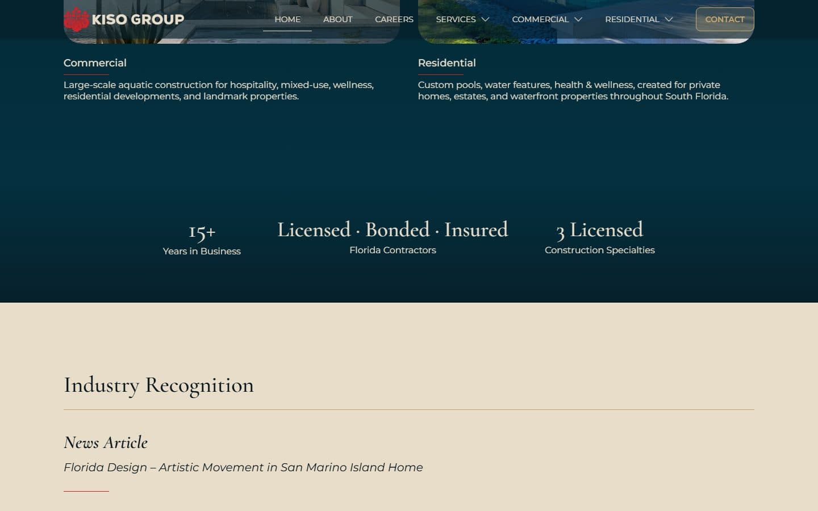Click the 'News Article' subheading
Screen dimensions: 818x511
coord(106,442)
